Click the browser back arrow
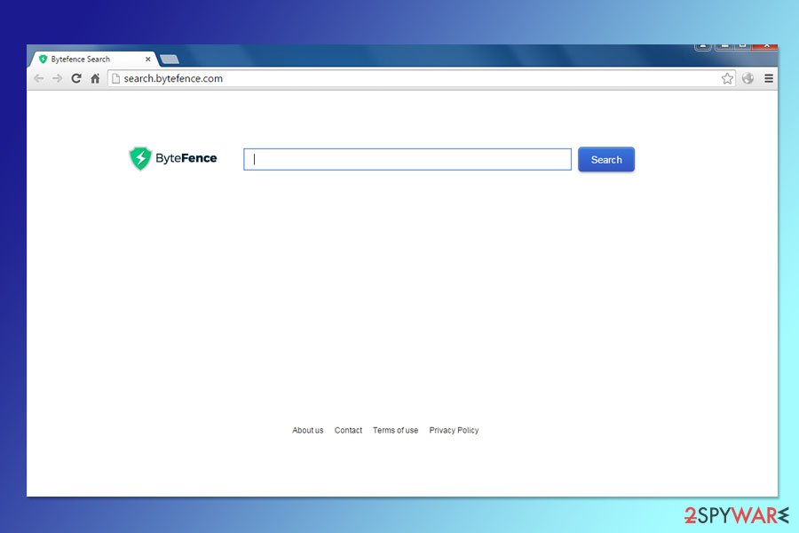The image size is (799, 533). (39, 78)
